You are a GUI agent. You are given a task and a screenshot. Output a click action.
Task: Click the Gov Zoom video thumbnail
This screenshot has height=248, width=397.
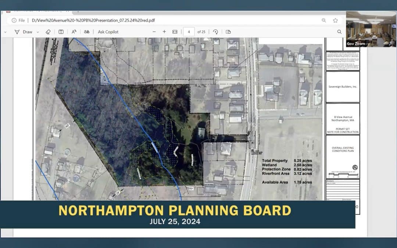coord(371,29)
